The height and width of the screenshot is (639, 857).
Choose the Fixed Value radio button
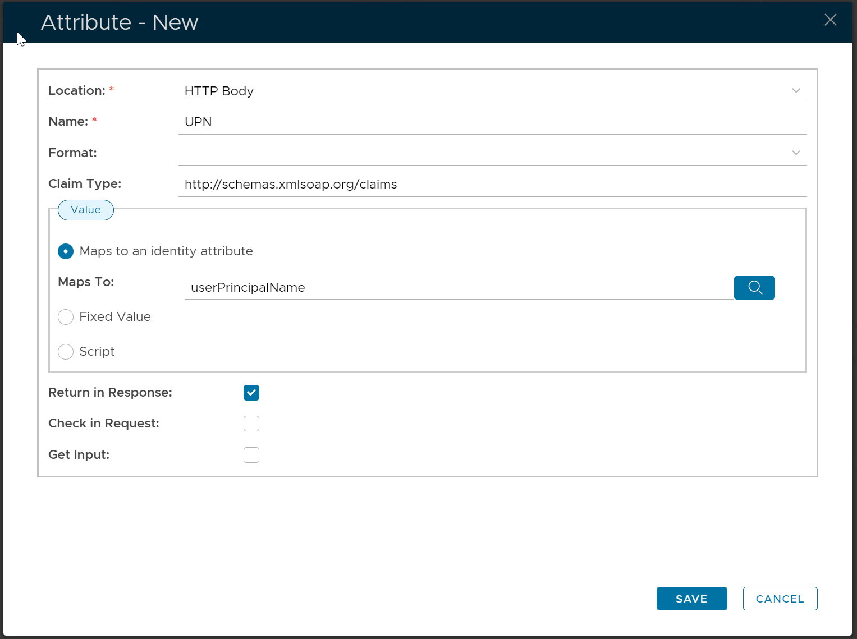(66, 317)
